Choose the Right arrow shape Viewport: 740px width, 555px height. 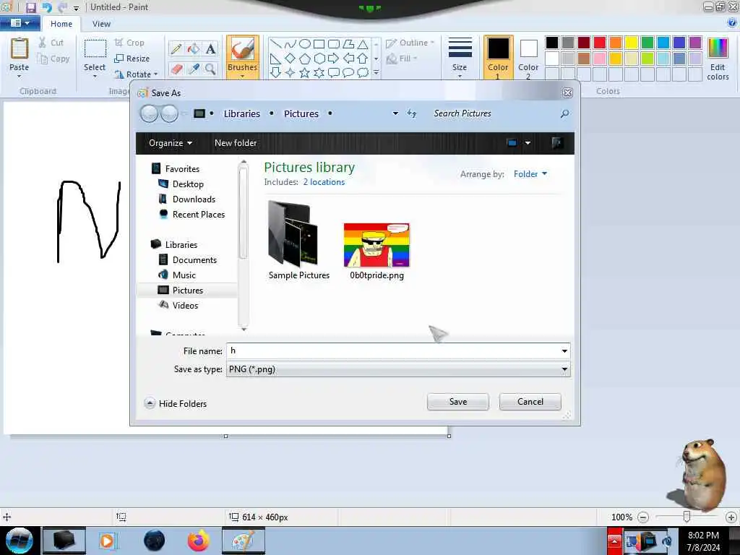[x=334, y=58]
